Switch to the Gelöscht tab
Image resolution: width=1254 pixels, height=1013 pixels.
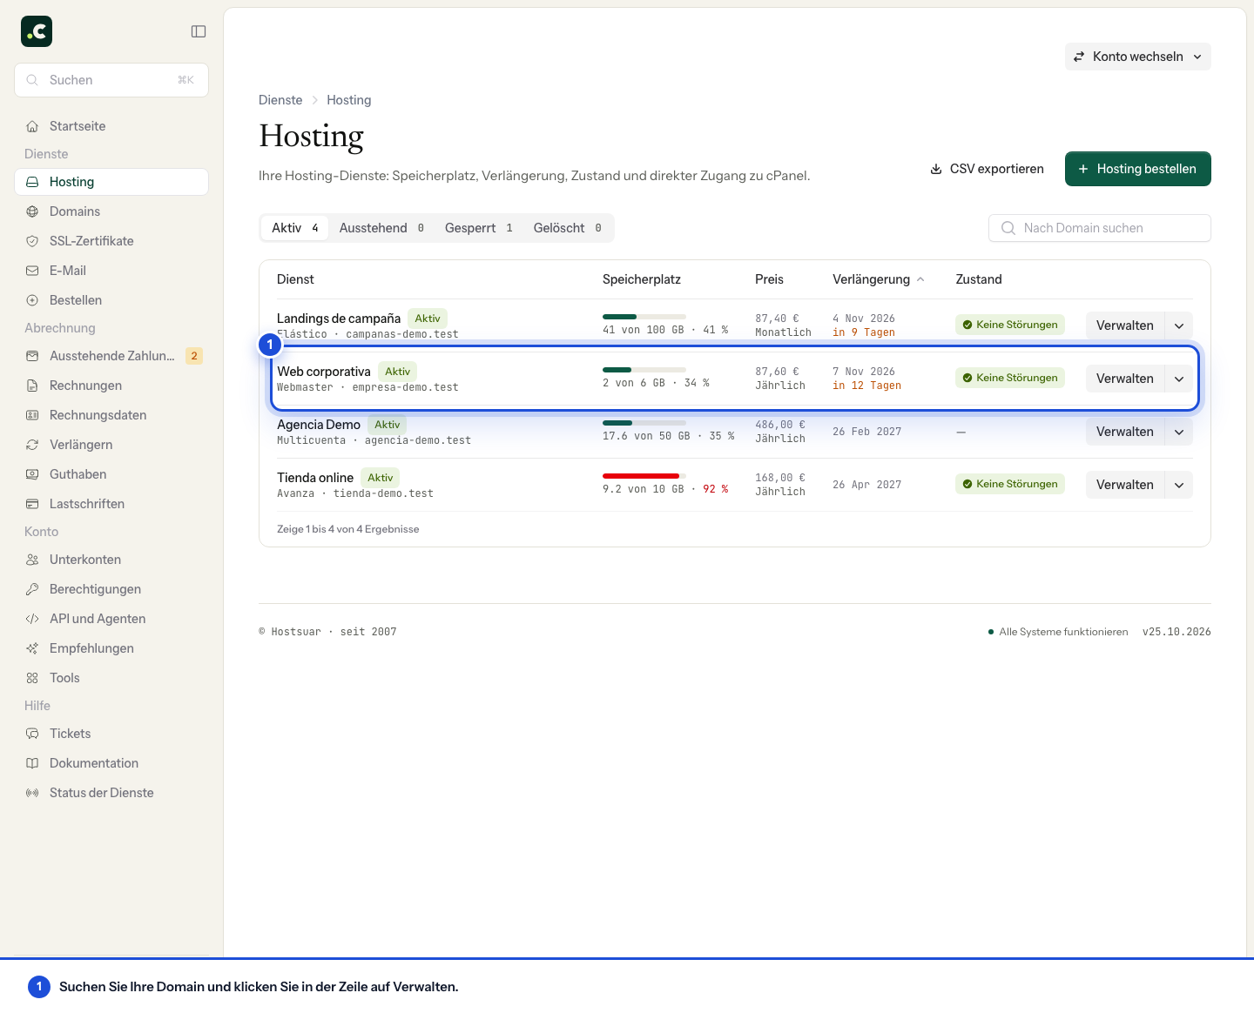point(568,228)
